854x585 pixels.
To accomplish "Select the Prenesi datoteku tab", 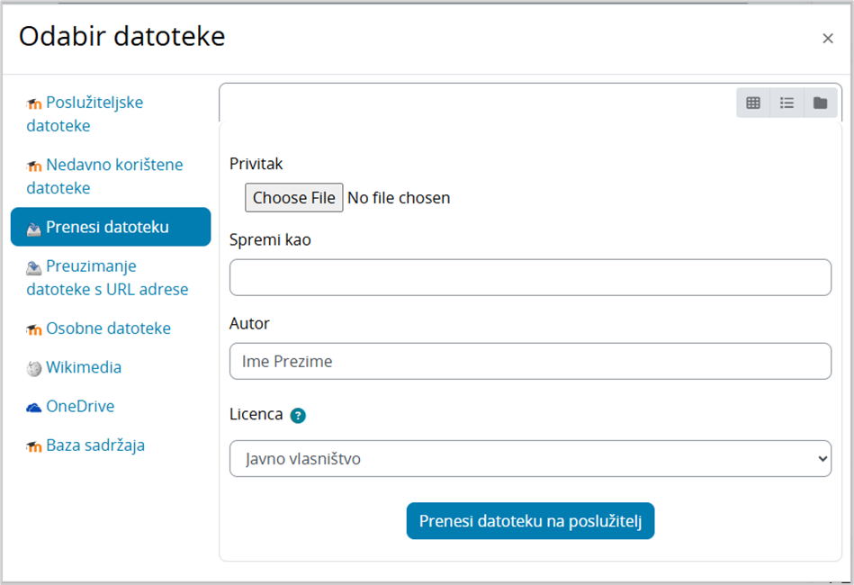I will (x=110, y=227).
